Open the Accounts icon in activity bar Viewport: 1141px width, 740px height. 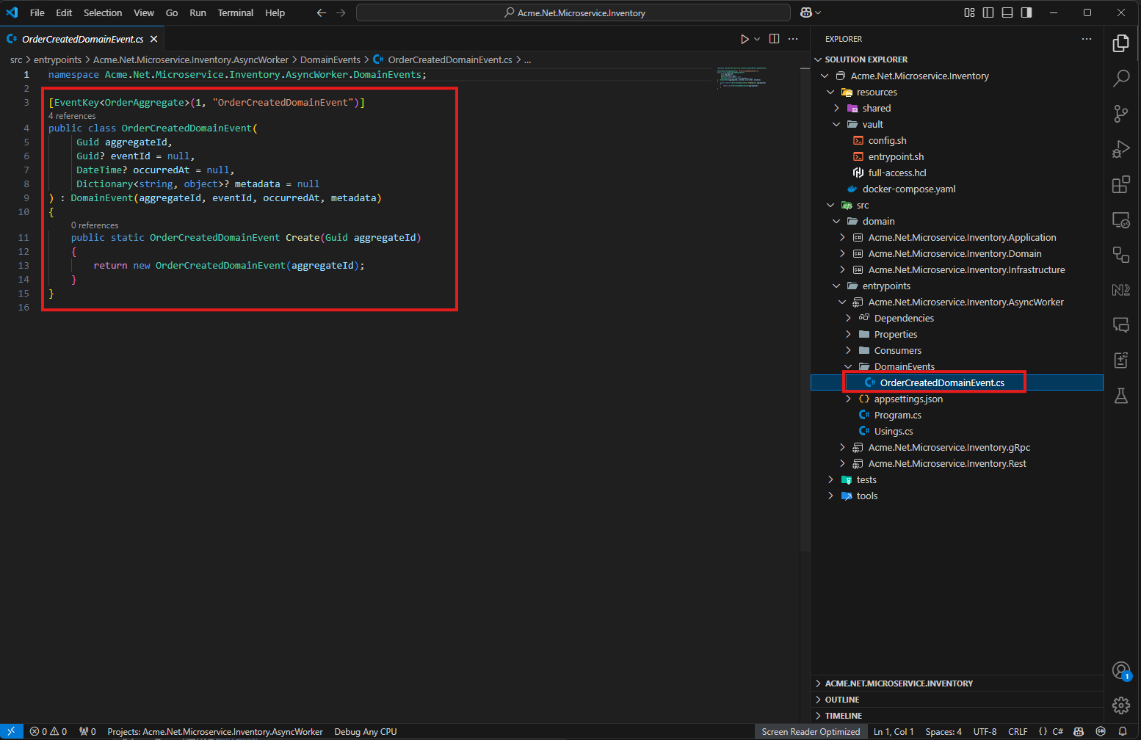(x=1121, y=670)
